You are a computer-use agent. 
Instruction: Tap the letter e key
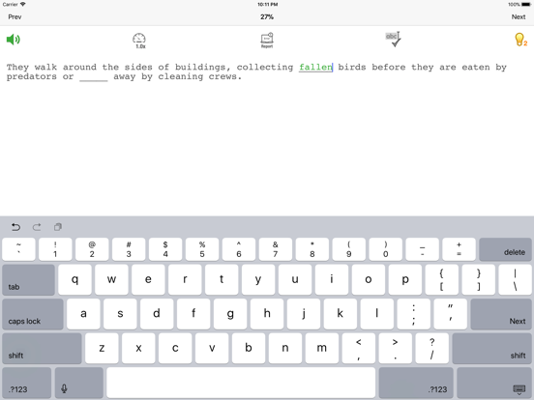tap(148, 280)
